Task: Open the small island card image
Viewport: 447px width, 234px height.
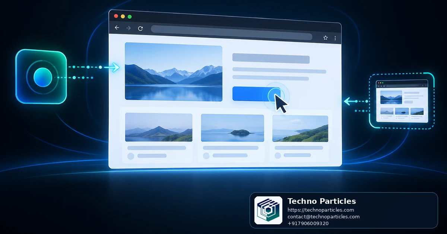Action: point(232,128)
